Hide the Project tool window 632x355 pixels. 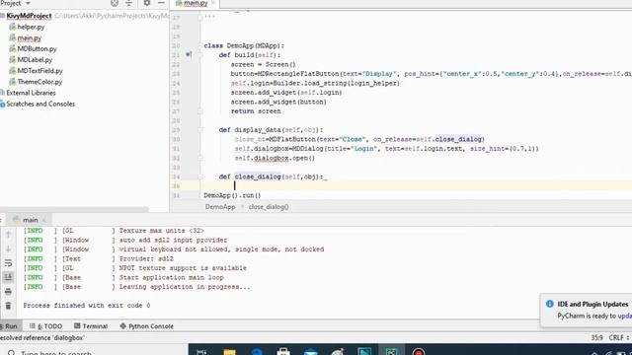161,3
